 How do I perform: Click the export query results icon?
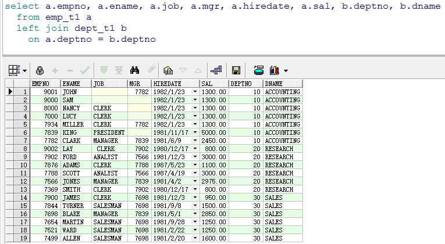pyautogui.click(x=258, y=70)
